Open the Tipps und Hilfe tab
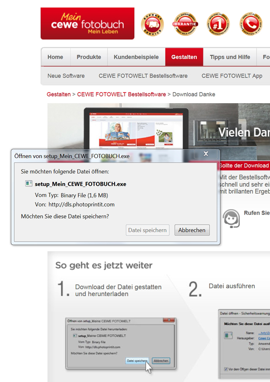 [230, 57]
